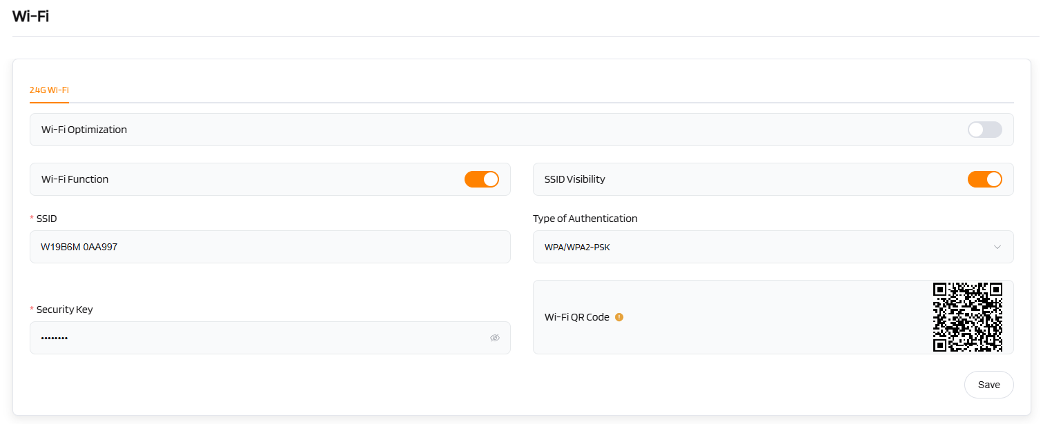Click the Security Key field label
This screenshot has height=424, width=1043.
[64, 310]
